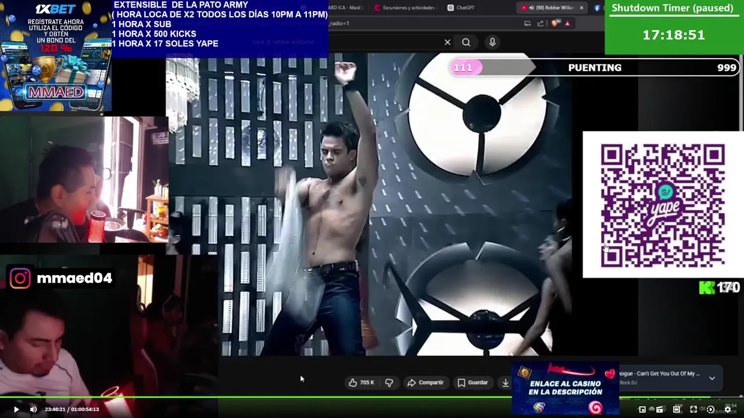Click the 1XBET MMAED promo banner
The width and height of the screenshot is (744, 418).
click(56, 56)
